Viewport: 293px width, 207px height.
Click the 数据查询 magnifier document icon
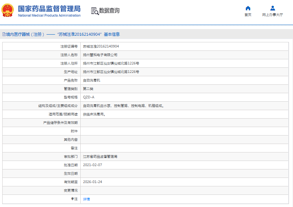tap(95, 11)
